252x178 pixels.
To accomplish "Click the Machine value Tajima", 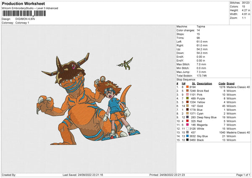I will tap(201, 26).
